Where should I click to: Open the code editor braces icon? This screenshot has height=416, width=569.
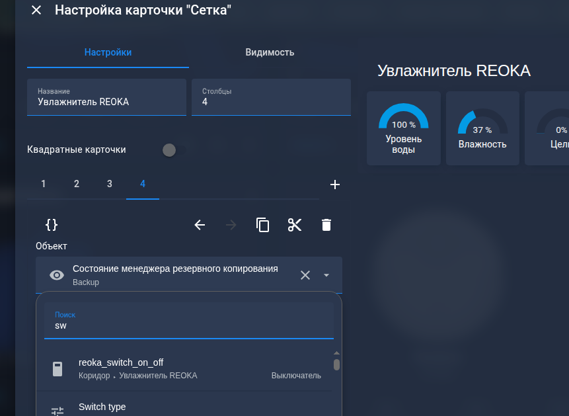coord(52,225)
